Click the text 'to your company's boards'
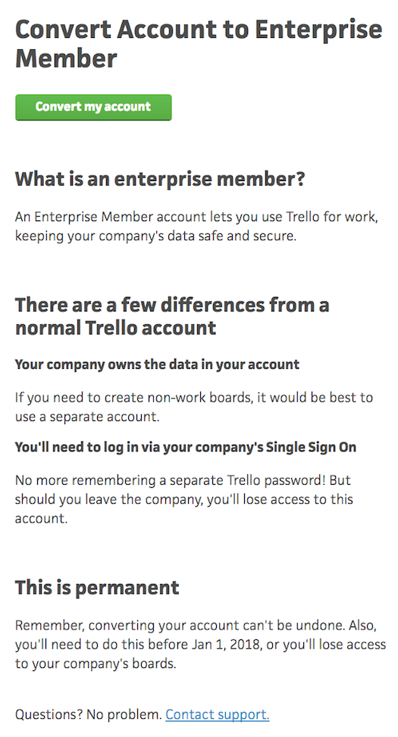Image resolution: width=398 pixels, height=737 pixels. (96, 664)
